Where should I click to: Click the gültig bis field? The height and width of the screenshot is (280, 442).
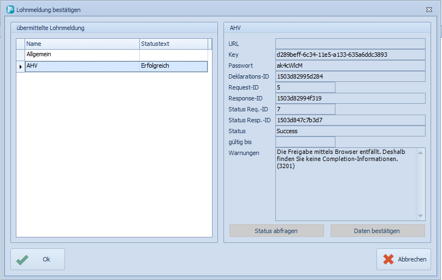point(305,142)
